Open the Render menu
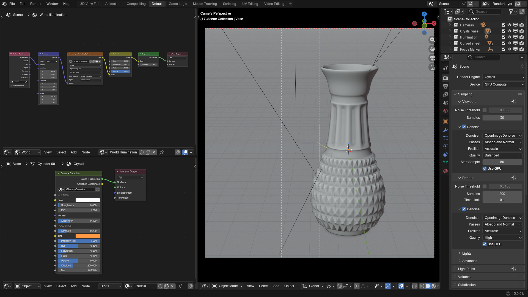This screenshot has height=297, width=528. (x=36, y=4)
